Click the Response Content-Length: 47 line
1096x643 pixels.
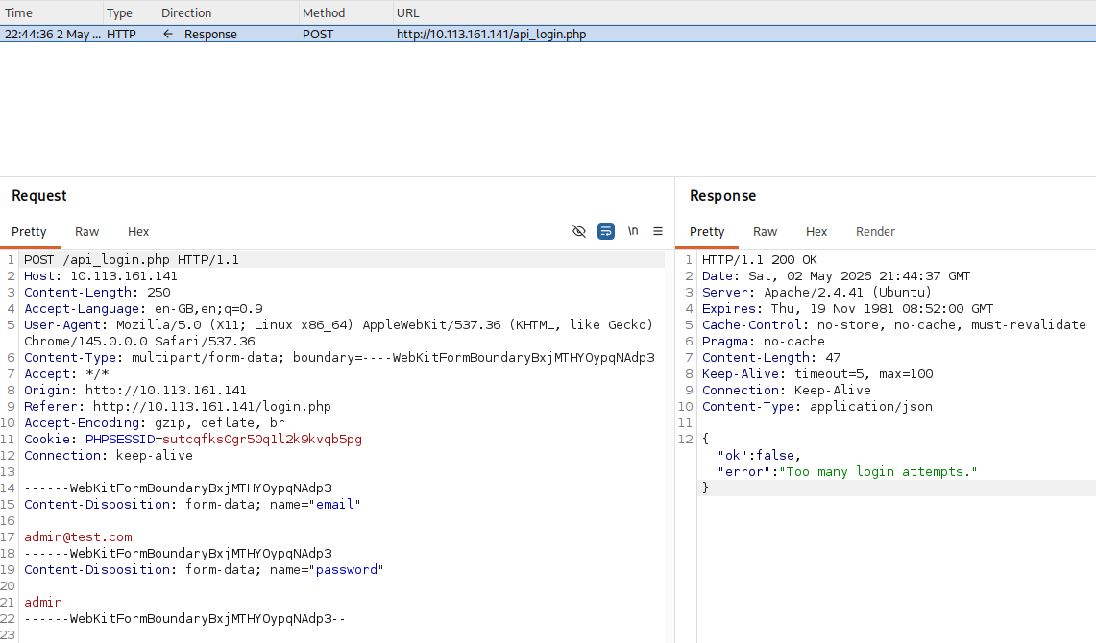point(771,357)
